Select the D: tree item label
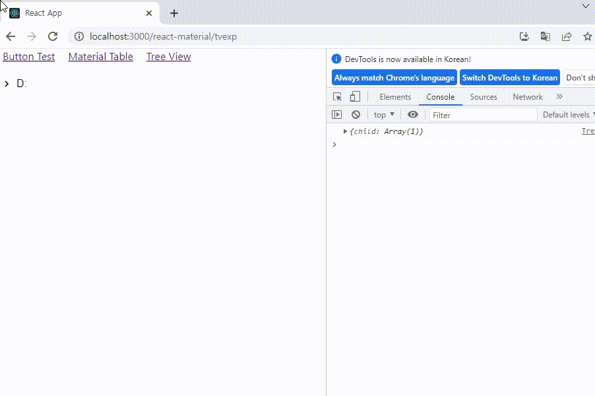The width and height of the screenshot is (595, 396). [22, 84]
